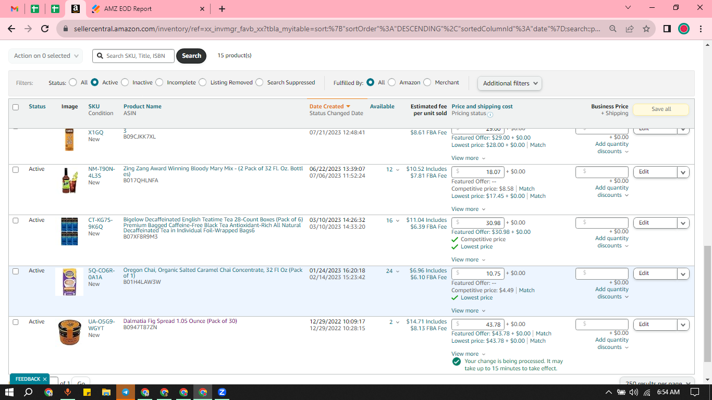Image resolution: width=712 pixels, height=400 pixels.
Task: Open the Chrome profile avatar
Action: [684, 29]
